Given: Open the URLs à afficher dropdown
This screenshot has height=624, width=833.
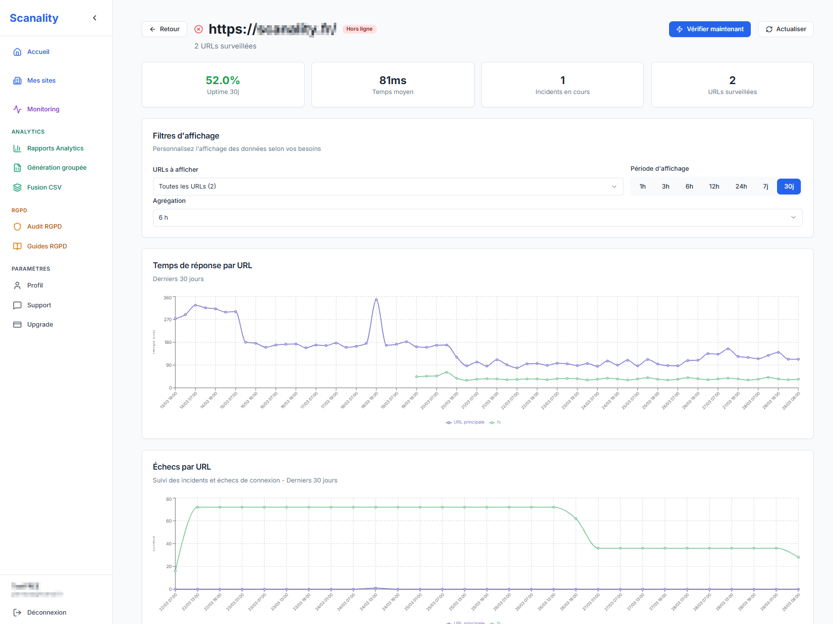Looking at the screenshot, I should (387, 187).
